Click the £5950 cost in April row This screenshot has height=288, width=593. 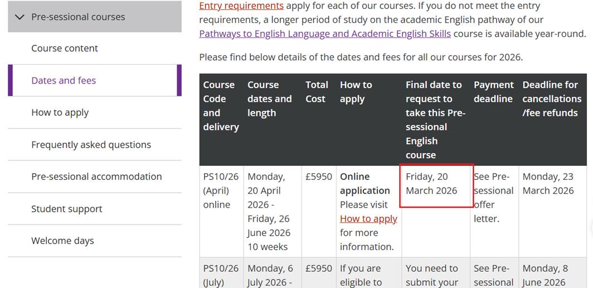coord(319,177)
